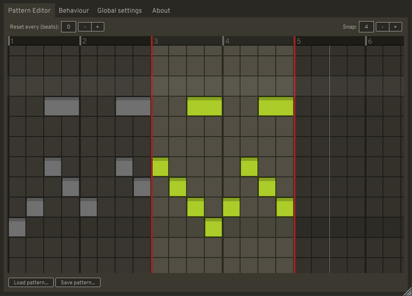Click the beat 3 marker in ruler
The image size is (412, 296).
pos(156,41)
